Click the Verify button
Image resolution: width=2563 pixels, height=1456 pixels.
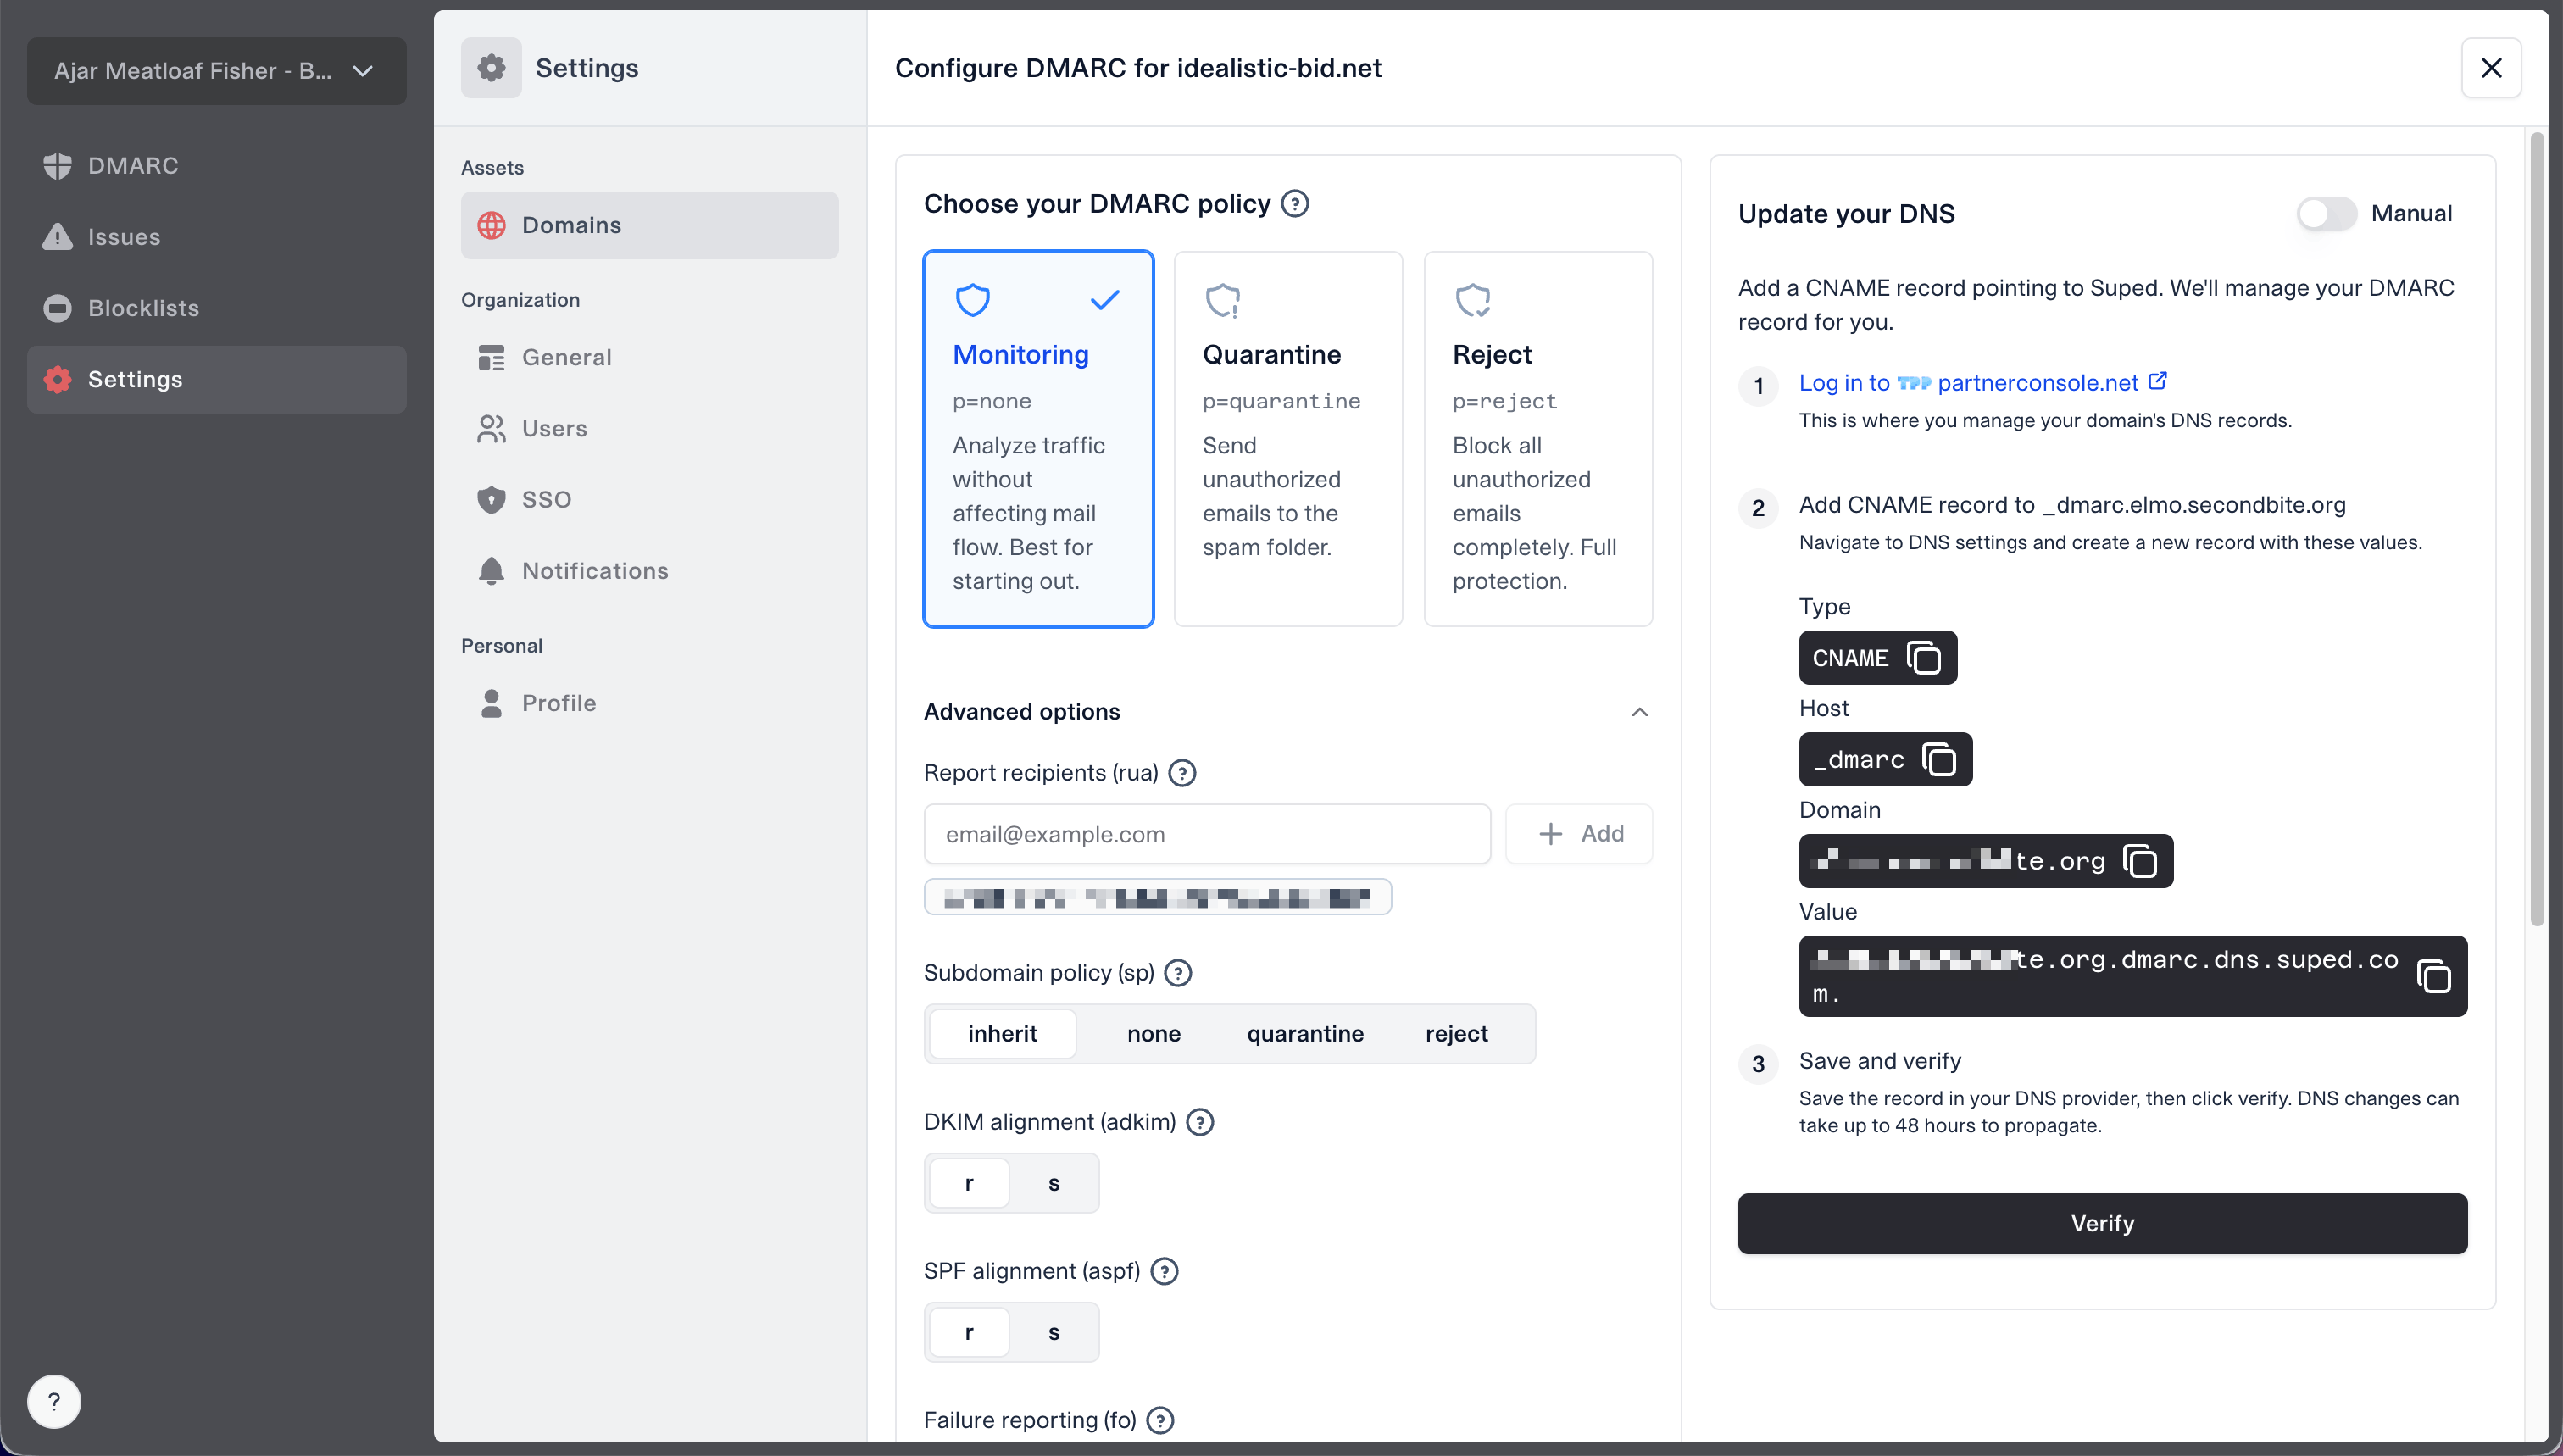(x=2101, y=1223)
